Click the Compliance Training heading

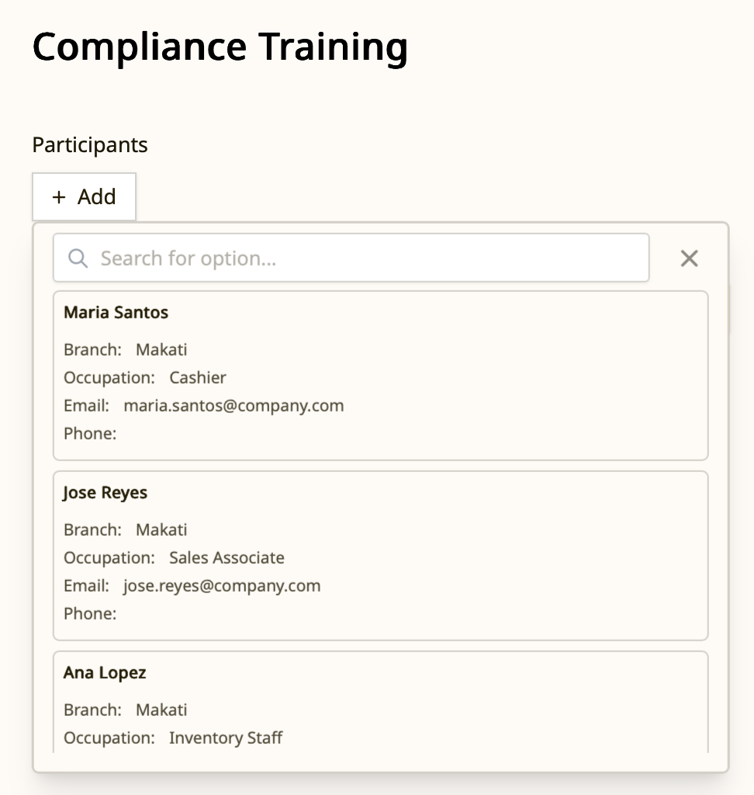pos(220,47)
